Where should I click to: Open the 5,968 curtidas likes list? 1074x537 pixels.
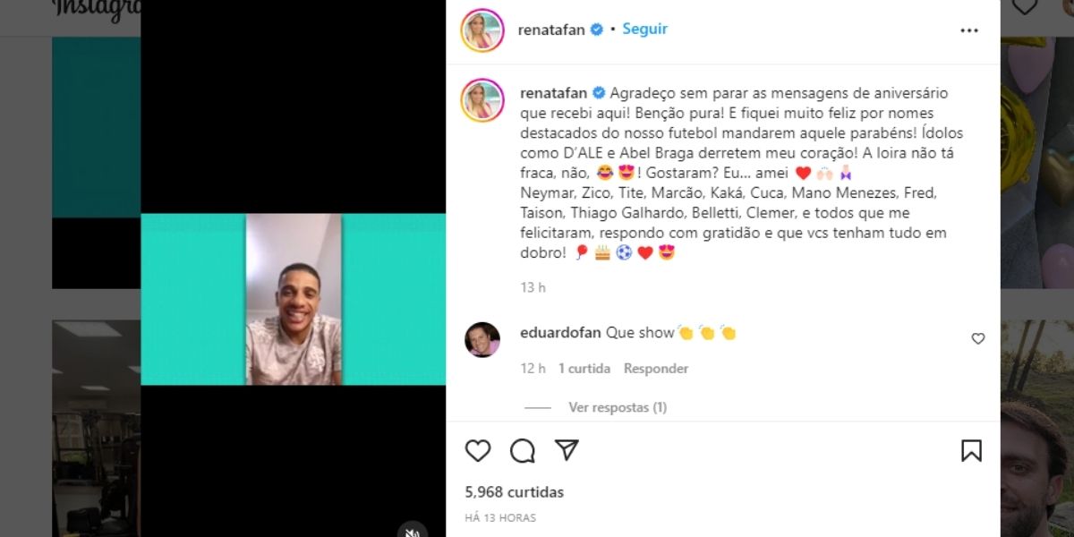515,491
